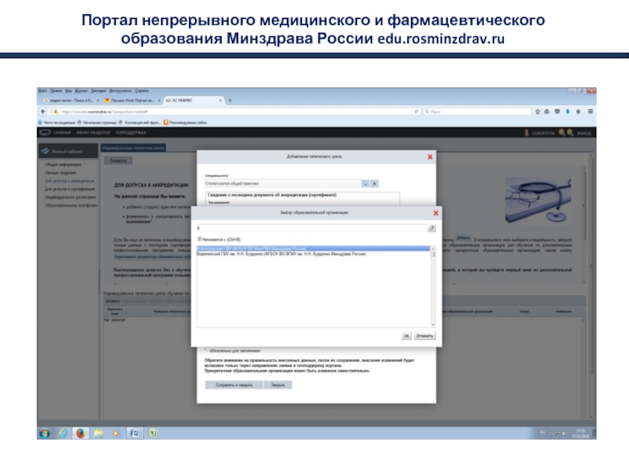Open the Журнал menu in Firefox menu bar

[81, 90]
